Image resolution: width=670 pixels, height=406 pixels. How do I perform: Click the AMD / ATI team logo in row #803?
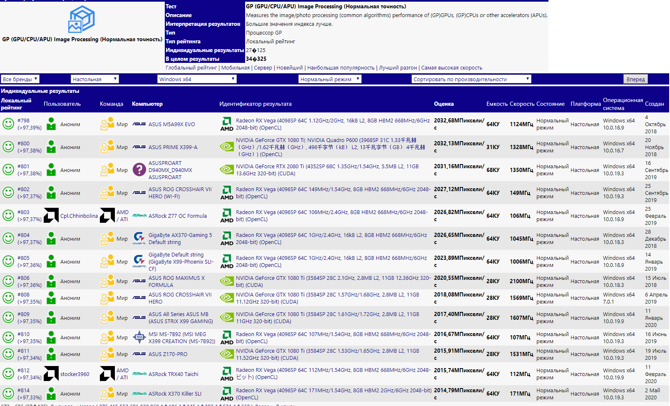coord(107,216)
